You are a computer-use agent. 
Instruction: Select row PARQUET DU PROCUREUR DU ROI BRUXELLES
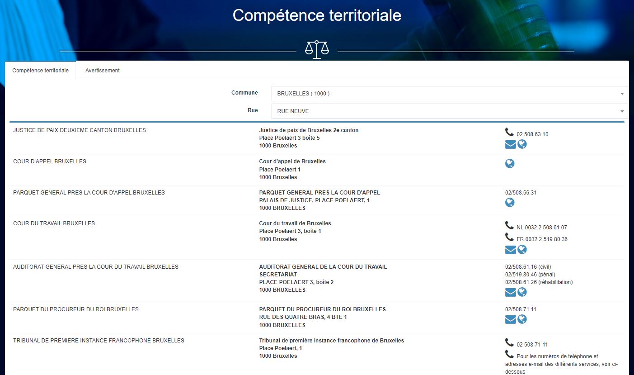(76, 309)
